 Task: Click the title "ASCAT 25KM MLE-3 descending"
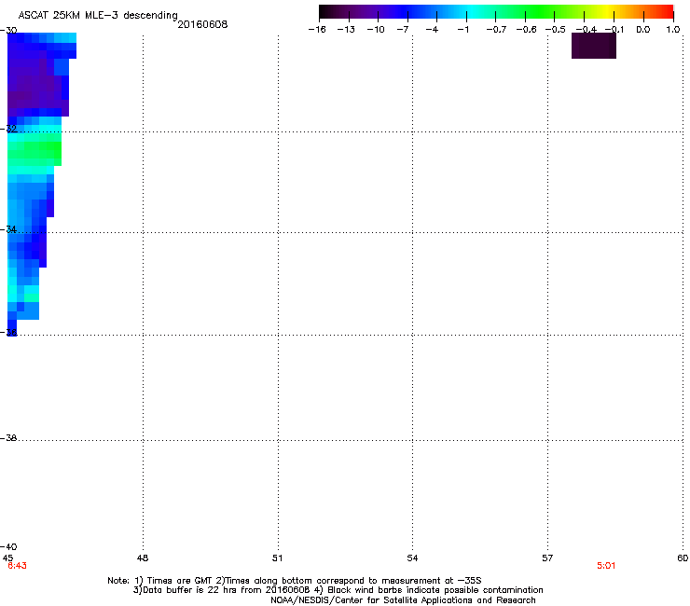(98, 16)
